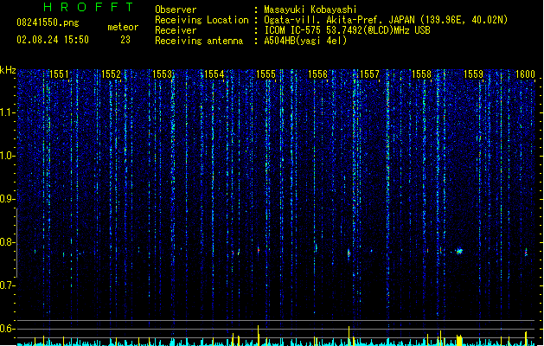The width and height of the screenshot is (544, 346).
Task: Click the meteor echo just before 1557
Action: point(349,253)
